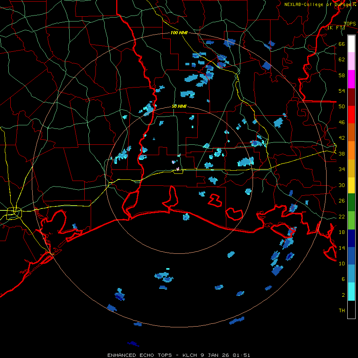Click the "10" legend value
The width and height of the screenshot is (358, 358).
342,263
